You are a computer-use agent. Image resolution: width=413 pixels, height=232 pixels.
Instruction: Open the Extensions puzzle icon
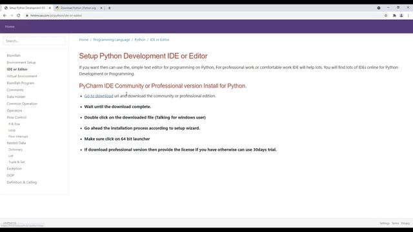pyautogui.click(x=394, y=15)
